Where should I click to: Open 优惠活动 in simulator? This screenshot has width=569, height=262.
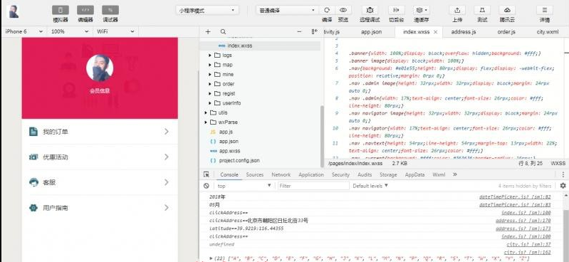coord(100,157)
